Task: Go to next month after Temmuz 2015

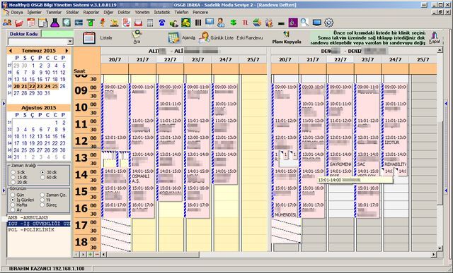Action: point(67,51)
